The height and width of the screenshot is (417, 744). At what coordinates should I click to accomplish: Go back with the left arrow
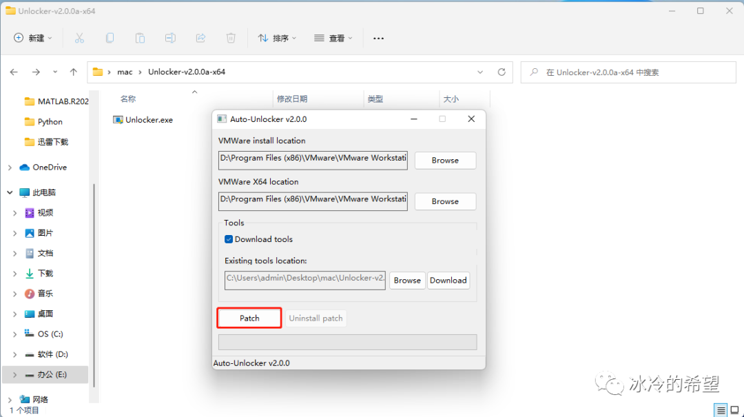(x=14, y=72)
